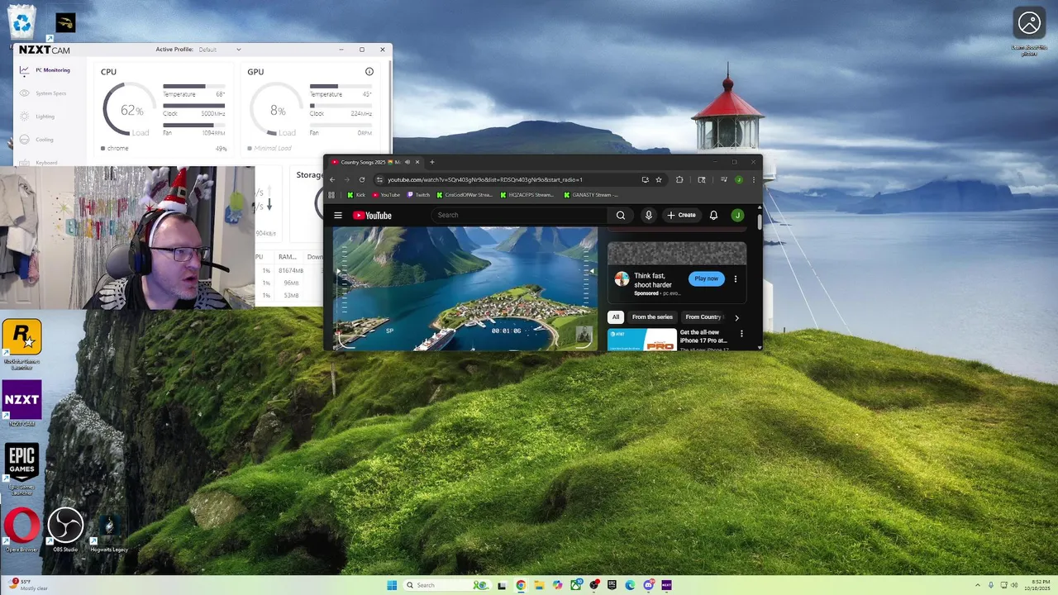The height and width of the screenshot is (595, 1058).
Task: Open Keyboard section in NZXT CAM
Action: 40,163
